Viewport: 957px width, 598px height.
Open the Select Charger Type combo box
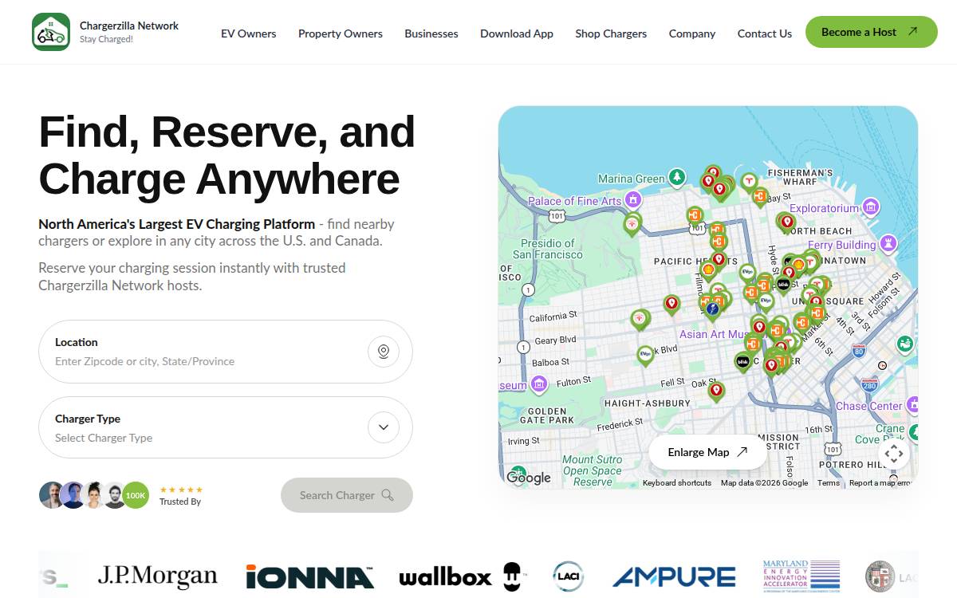[226, 427]
